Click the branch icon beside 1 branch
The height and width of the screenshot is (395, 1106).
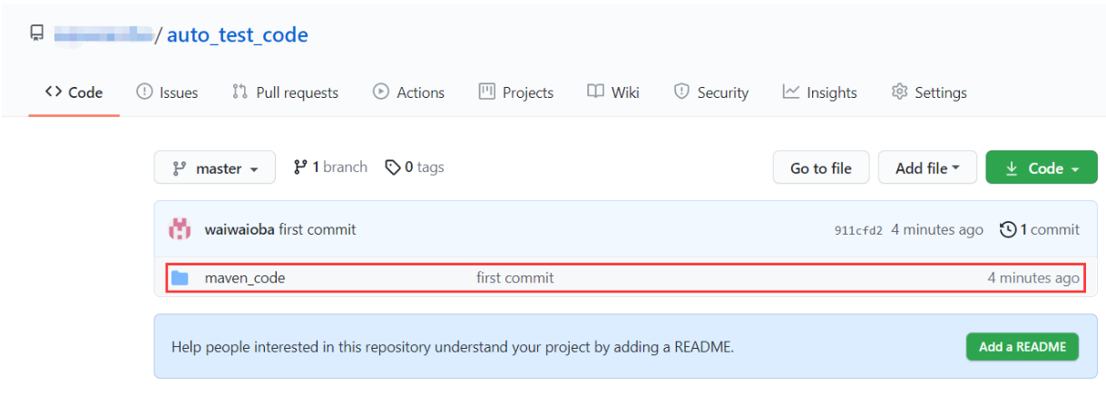[300, 168]
